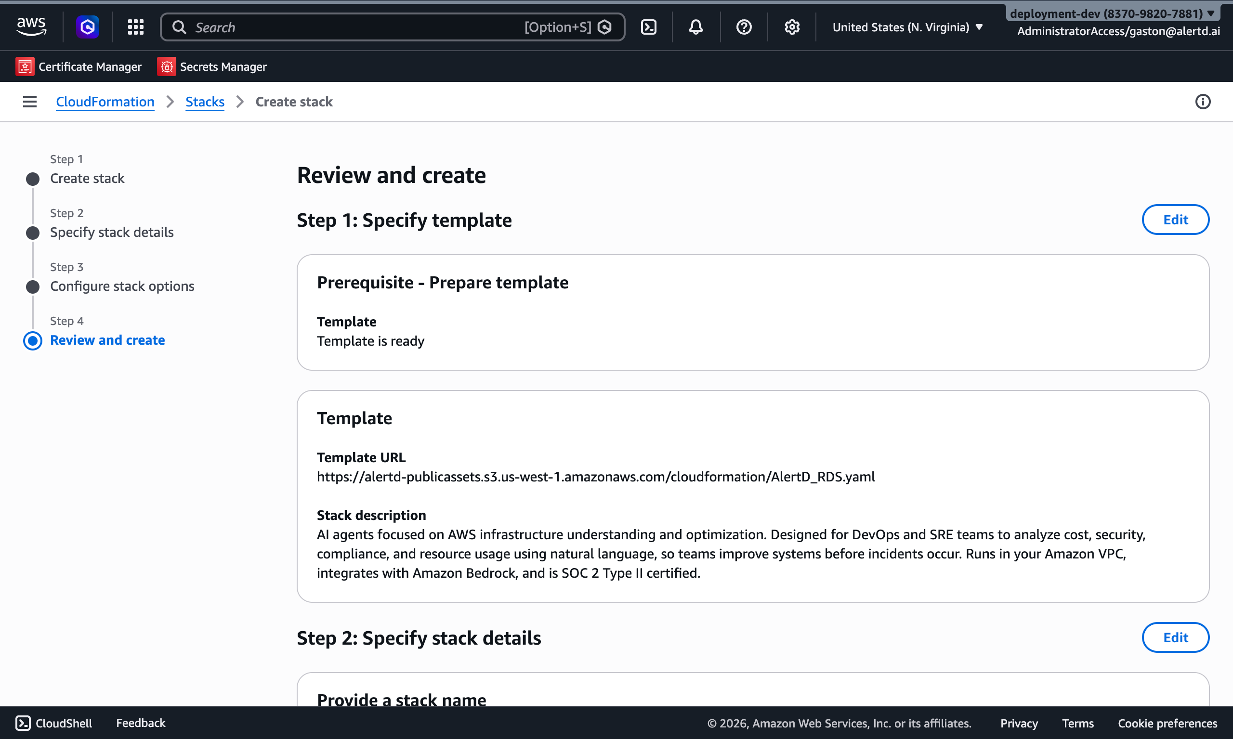Focus the top Search field
The height and width of the screenshot is (739, 1233).
[x=392, y=27]
